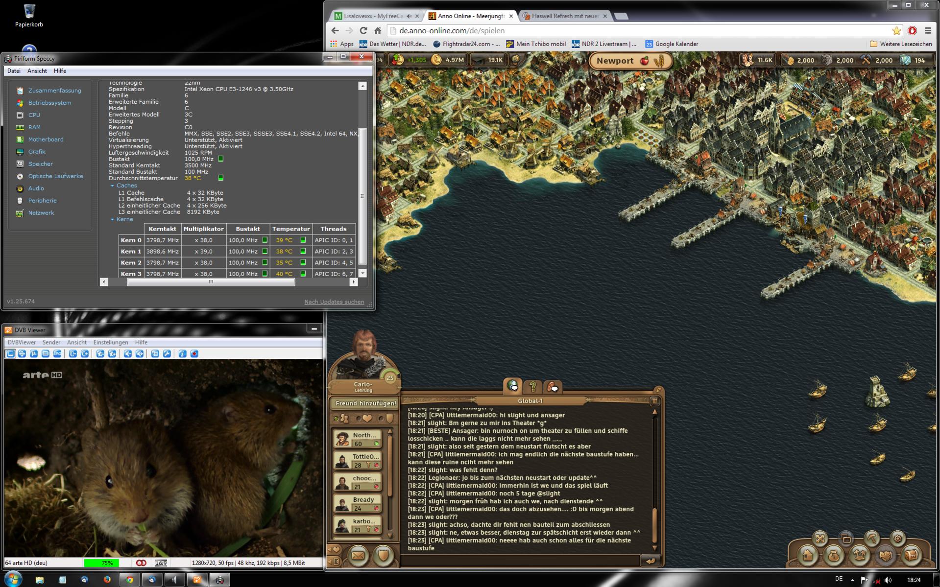
Task: Expand the chat window corner arrow button
Action: coord(658,390)
